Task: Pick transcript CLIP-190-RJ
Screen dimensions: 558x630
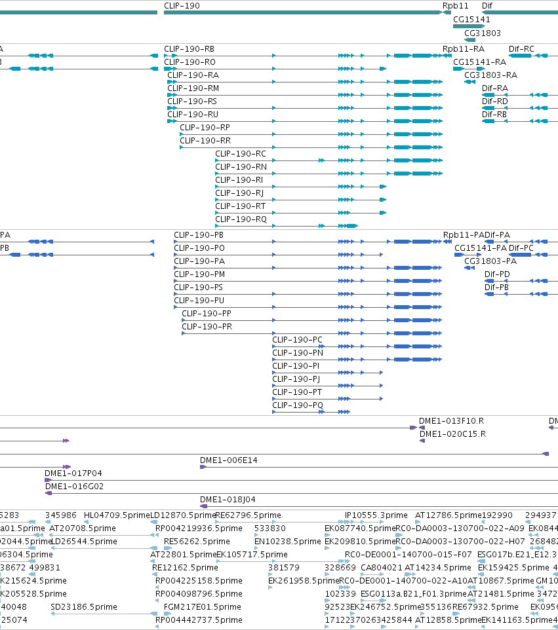Action: pyautogui.click(x=239, y=193)
